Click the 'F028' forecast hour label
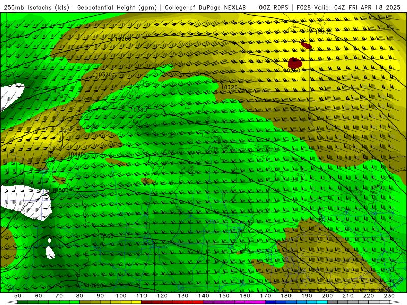The image size is (407, 305). [x=303, y=8]
